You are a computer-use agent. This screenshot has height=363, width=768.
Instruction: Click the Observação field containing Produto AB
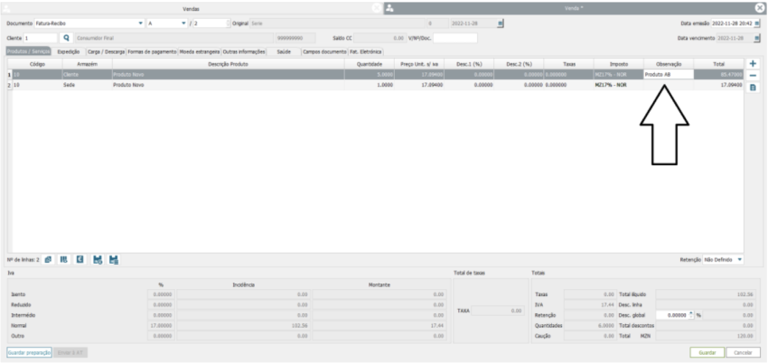click(668, 75)
